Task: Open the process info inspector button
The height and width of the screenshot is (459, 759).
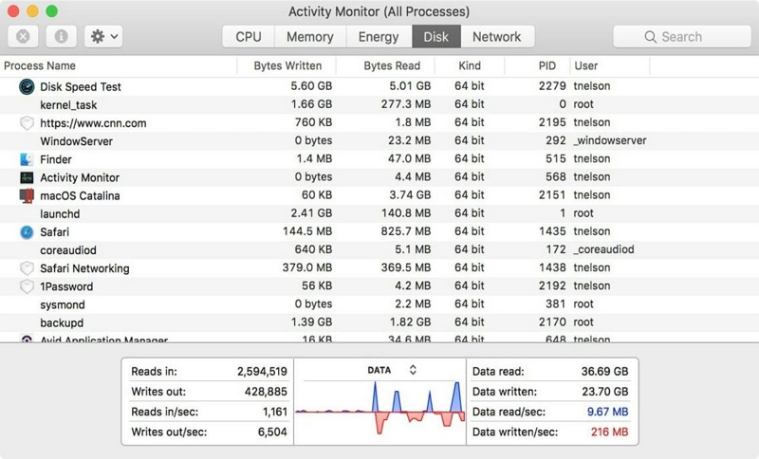Action: [62, 37]
